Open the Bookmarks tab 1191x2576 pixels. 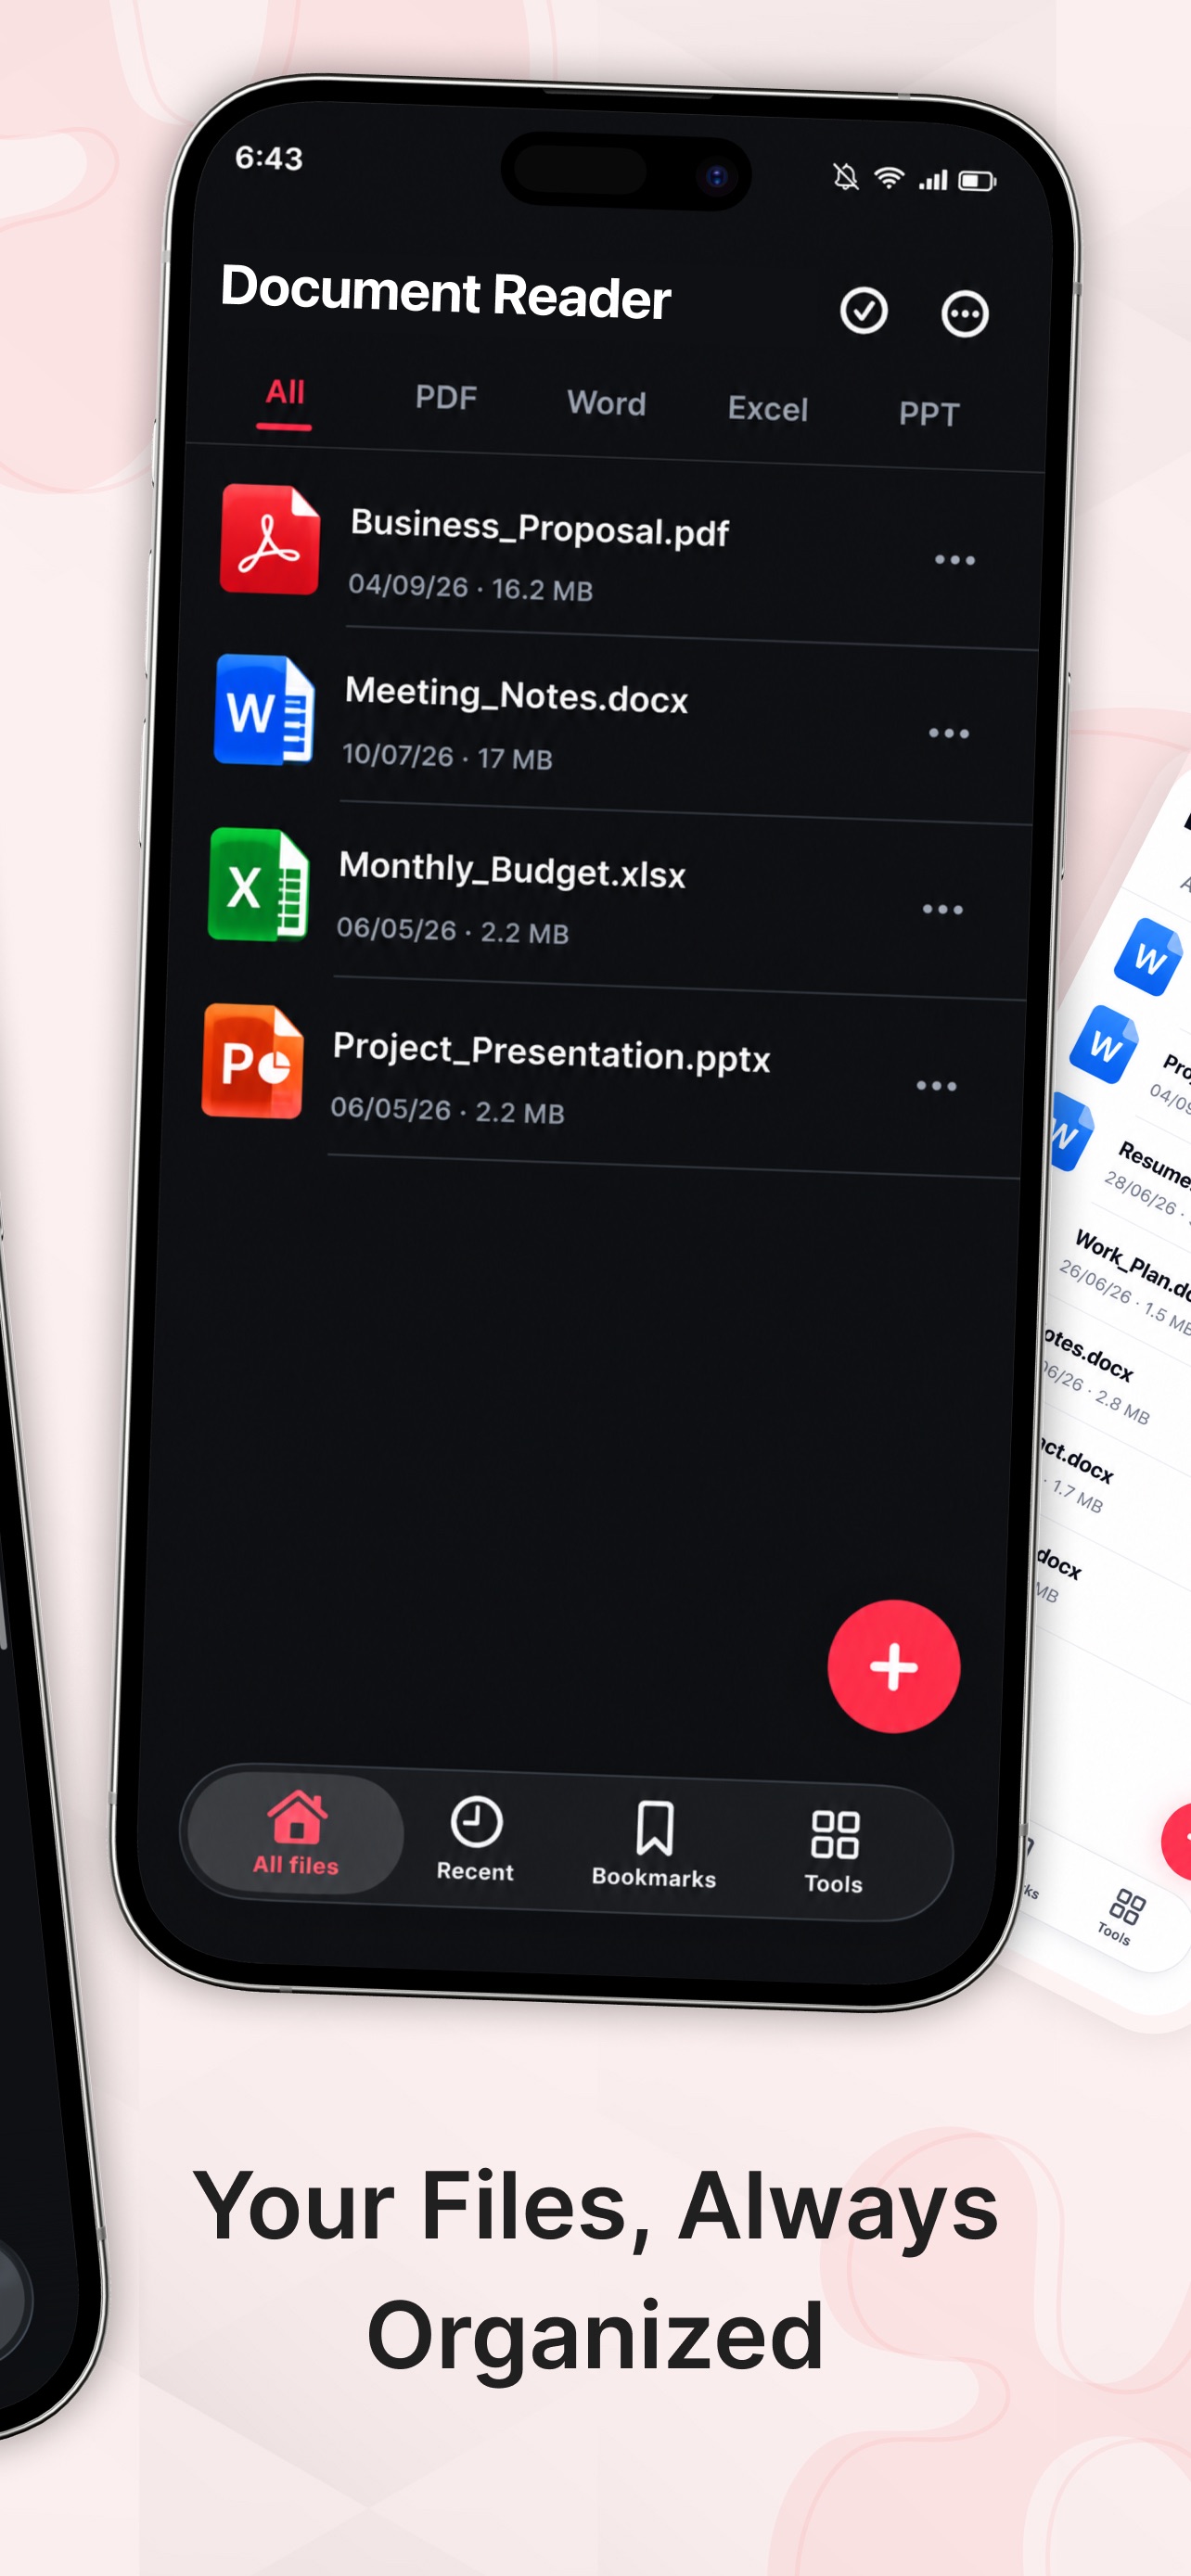654,1846
